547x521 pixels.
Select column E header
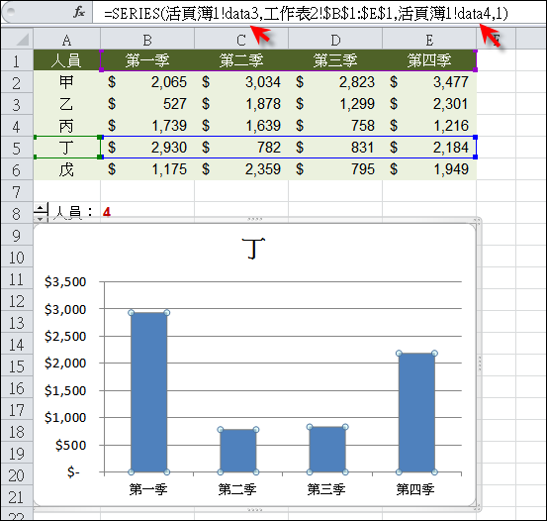pos(429,40)
